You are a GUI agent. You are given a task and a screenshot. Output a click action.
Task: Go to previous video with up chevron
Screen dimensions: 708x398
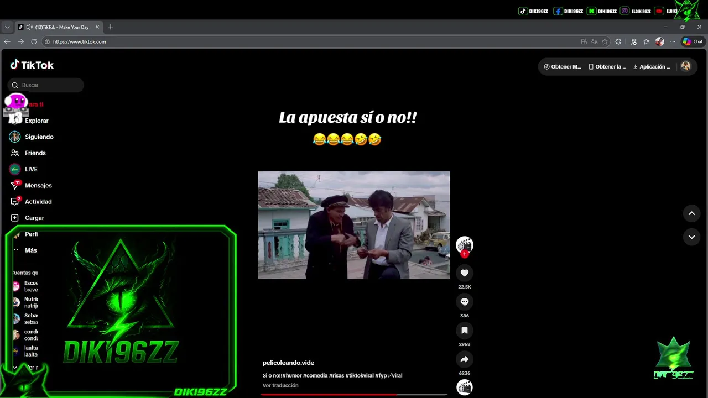(691, 213)
